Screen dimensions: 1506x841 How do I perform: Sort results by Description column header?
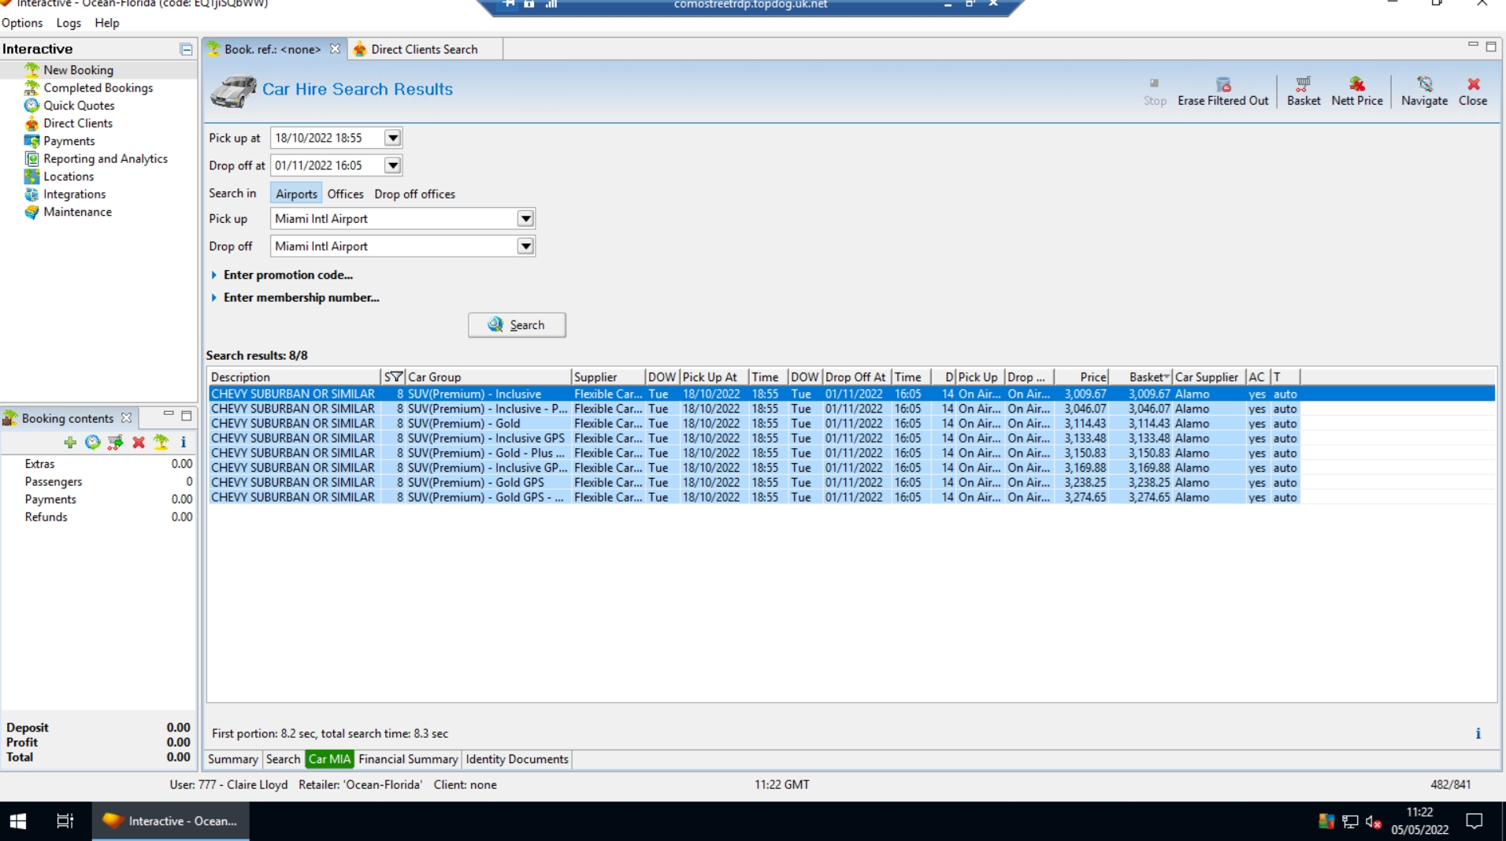coord(294,377)
